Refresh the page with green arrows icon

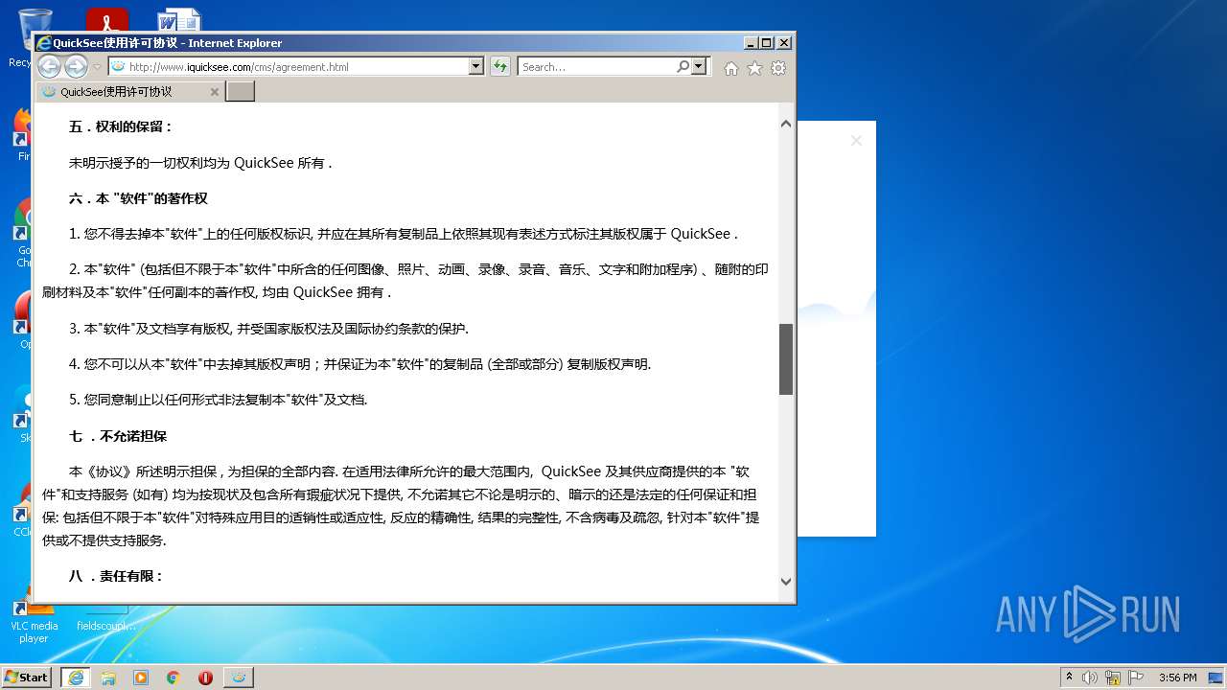coord(499,66)
